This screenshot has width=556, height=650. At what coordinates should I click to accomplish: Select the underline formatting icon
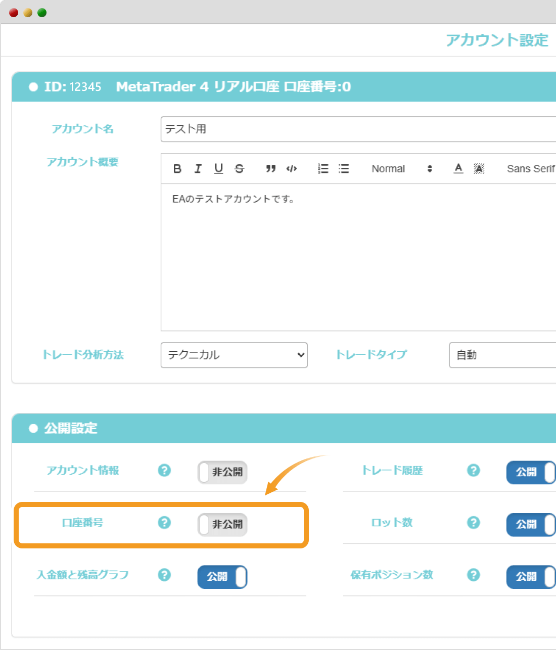point(218,169)
